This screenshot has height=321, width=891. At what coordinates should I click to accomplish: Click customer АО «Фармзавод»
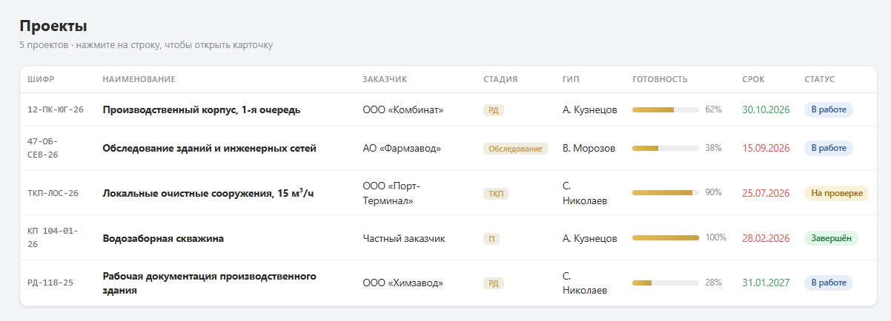point(402,148)
